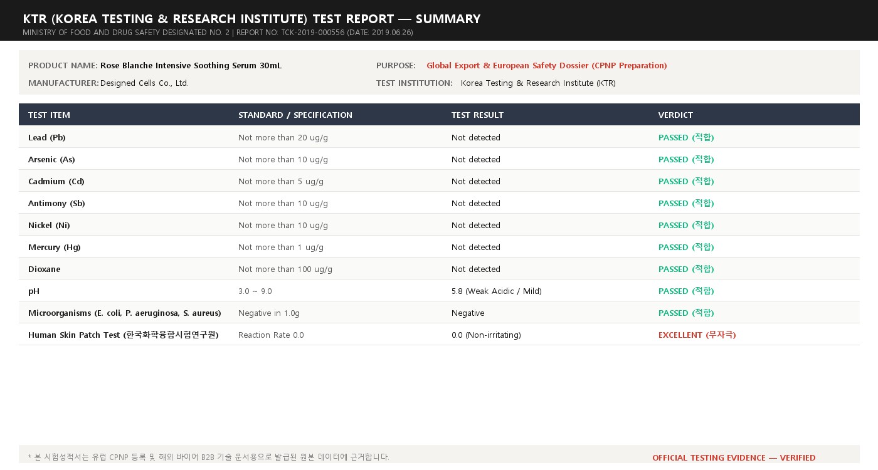Image resolution: width=878 pixels, height=470 pixels.
Task: Click the Designed Cells Co. manufacturer name
Action: tap(144, 83)
